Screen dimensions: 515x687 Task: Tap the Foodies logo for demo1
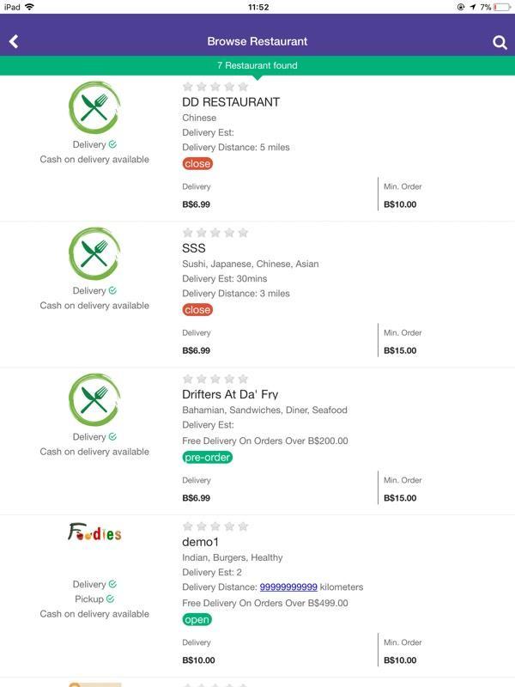[x=94, y=532]
